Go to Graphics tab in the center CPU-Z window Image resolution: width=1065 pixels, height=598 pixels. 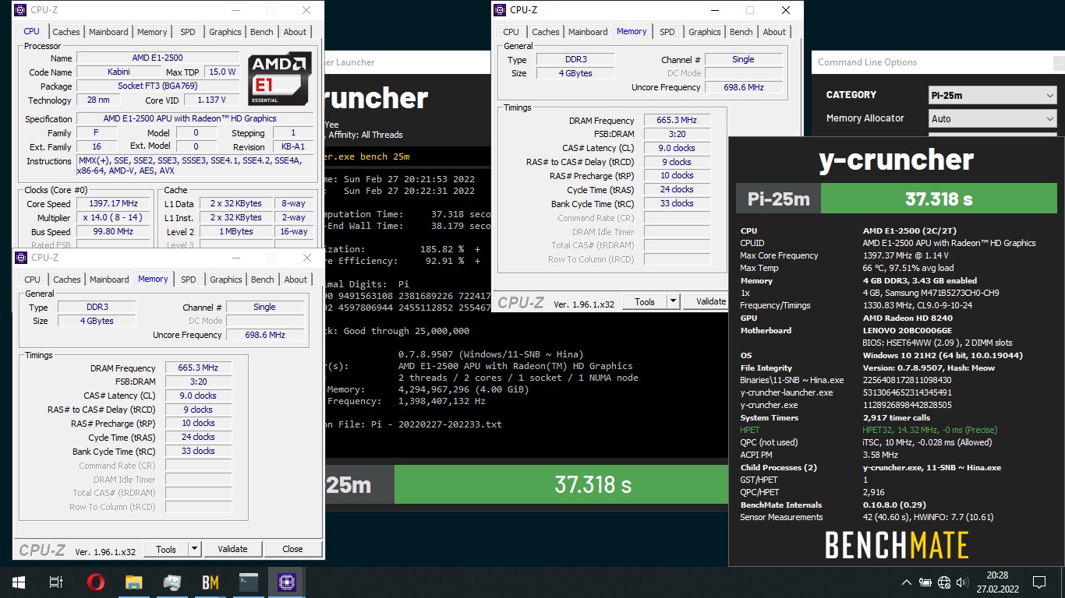tap(705, 32)
